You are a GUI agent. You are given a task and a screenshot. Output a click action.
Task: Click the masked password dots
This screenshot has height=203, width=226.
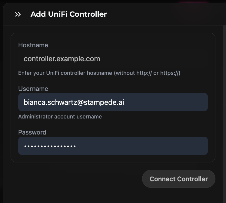(50, 146)
